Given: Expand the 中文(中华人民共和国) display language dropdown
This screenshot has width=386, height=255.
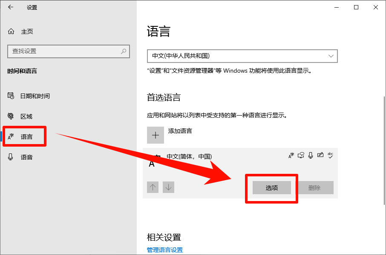Looking at the screenshot, I should [242, 56].
